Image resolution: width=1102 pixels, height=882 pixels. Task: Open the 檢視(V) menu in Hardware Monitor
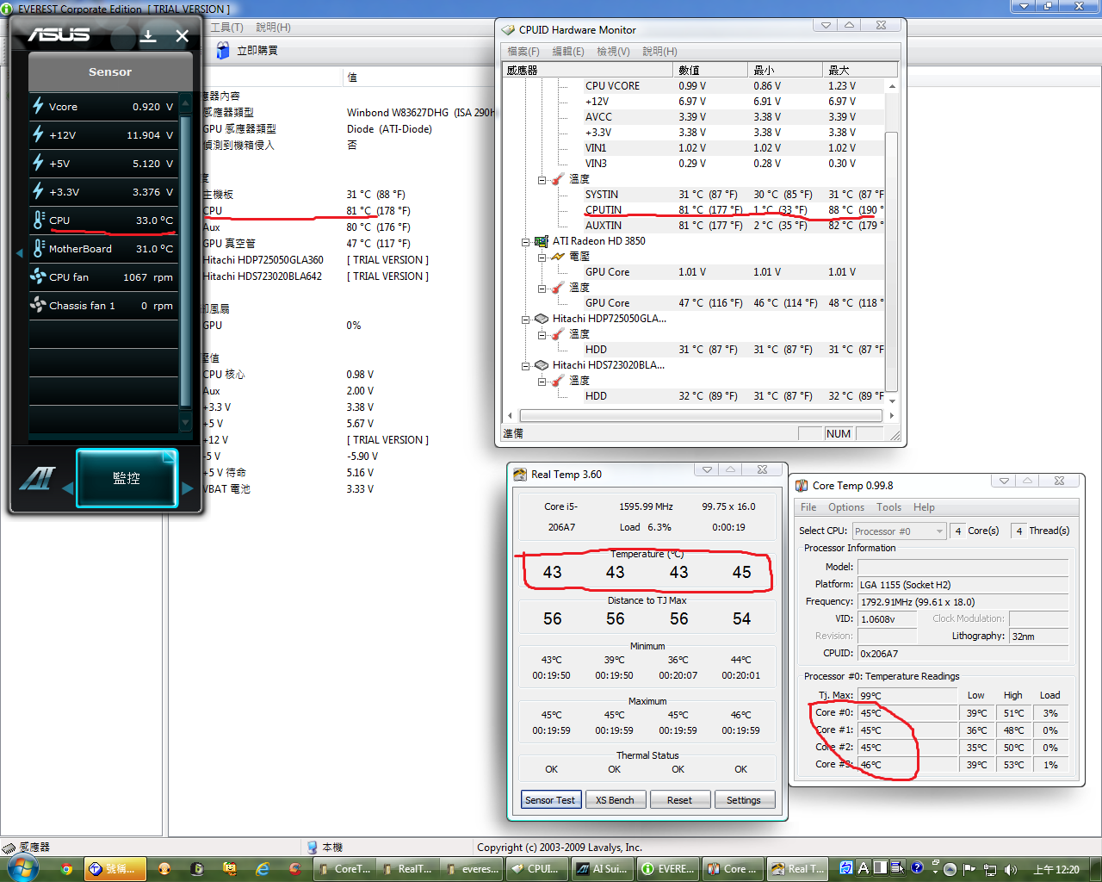point(613,52)
